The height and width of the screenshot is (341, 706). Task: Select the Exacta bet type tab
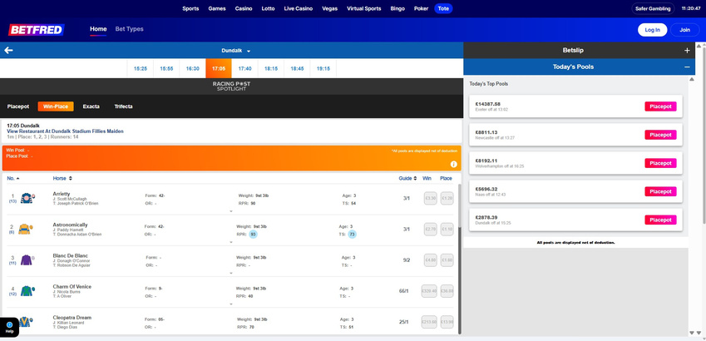pyautogui.click(x=91, y=106)
